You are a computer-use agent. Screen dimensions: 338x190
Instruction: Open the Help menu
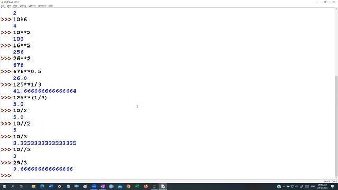[x=51, y=6]
